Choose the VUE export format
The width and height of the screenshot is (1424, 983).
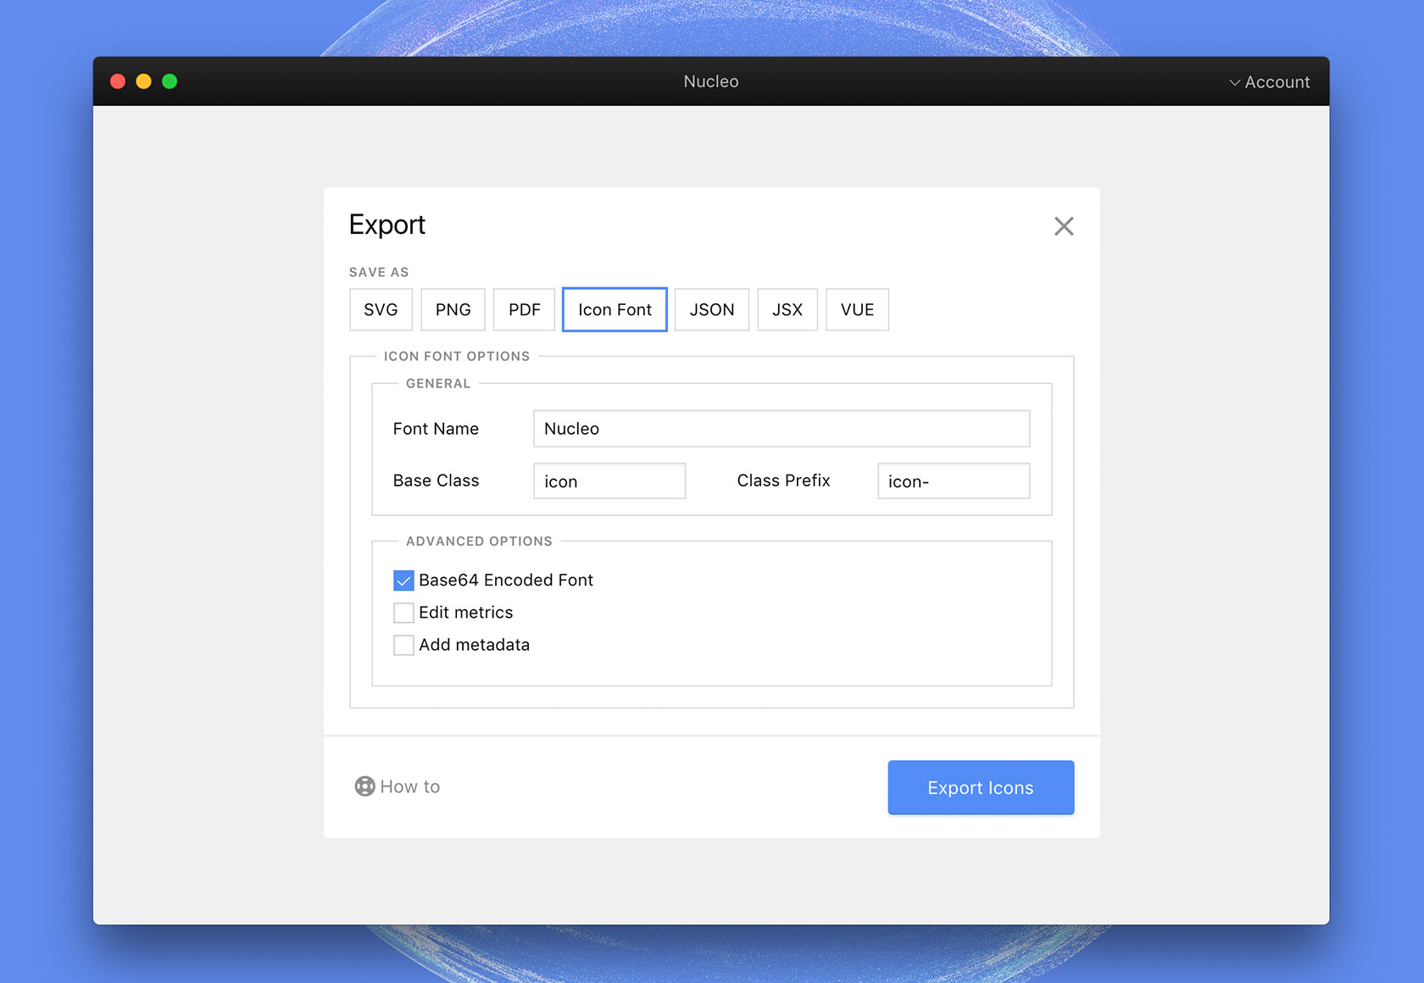857,309
